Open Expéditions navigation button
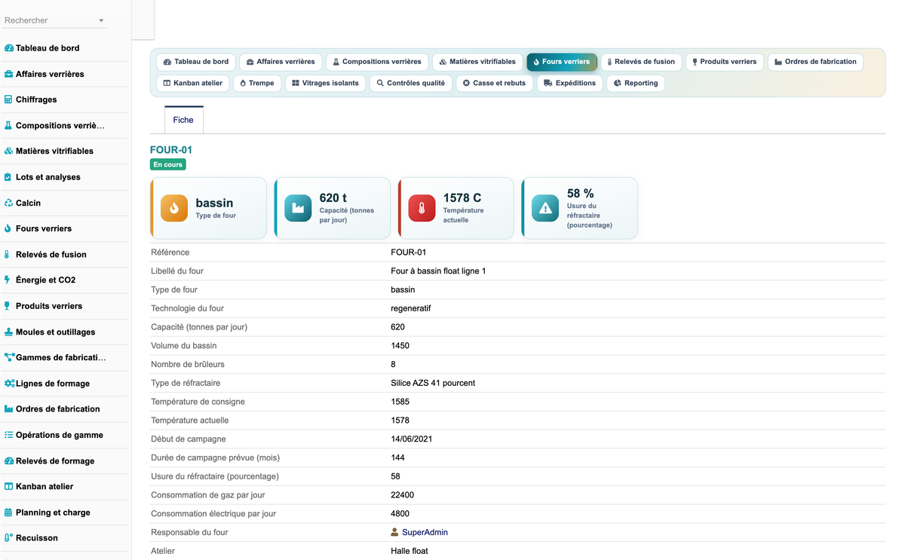 570,83
